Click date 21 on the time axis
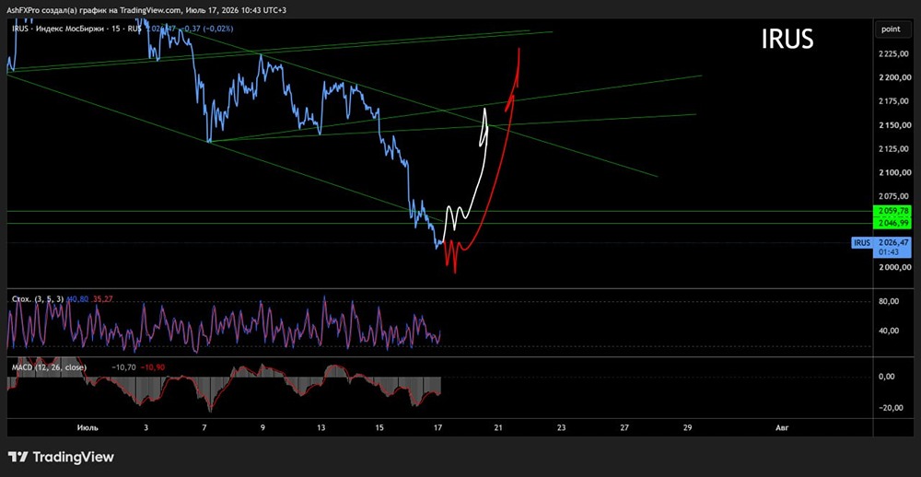Viewport: 921px width, 477px height. point(499,427)
